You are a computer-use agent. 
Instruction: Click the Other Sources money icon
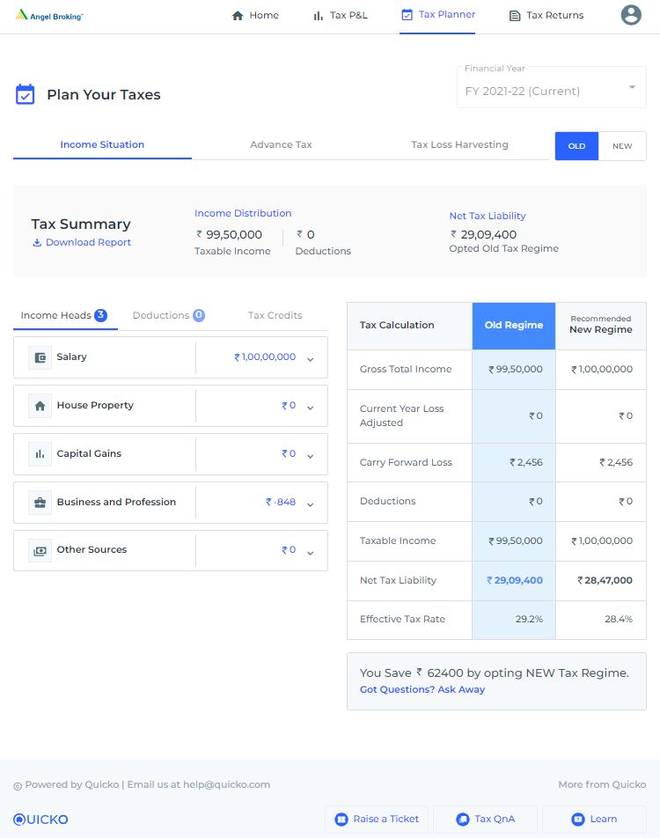40,551
